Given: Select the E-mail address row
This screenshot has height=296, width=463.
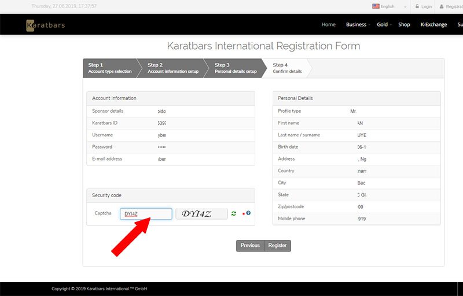Looking at the screenshot, I should [x=171, y=159].
